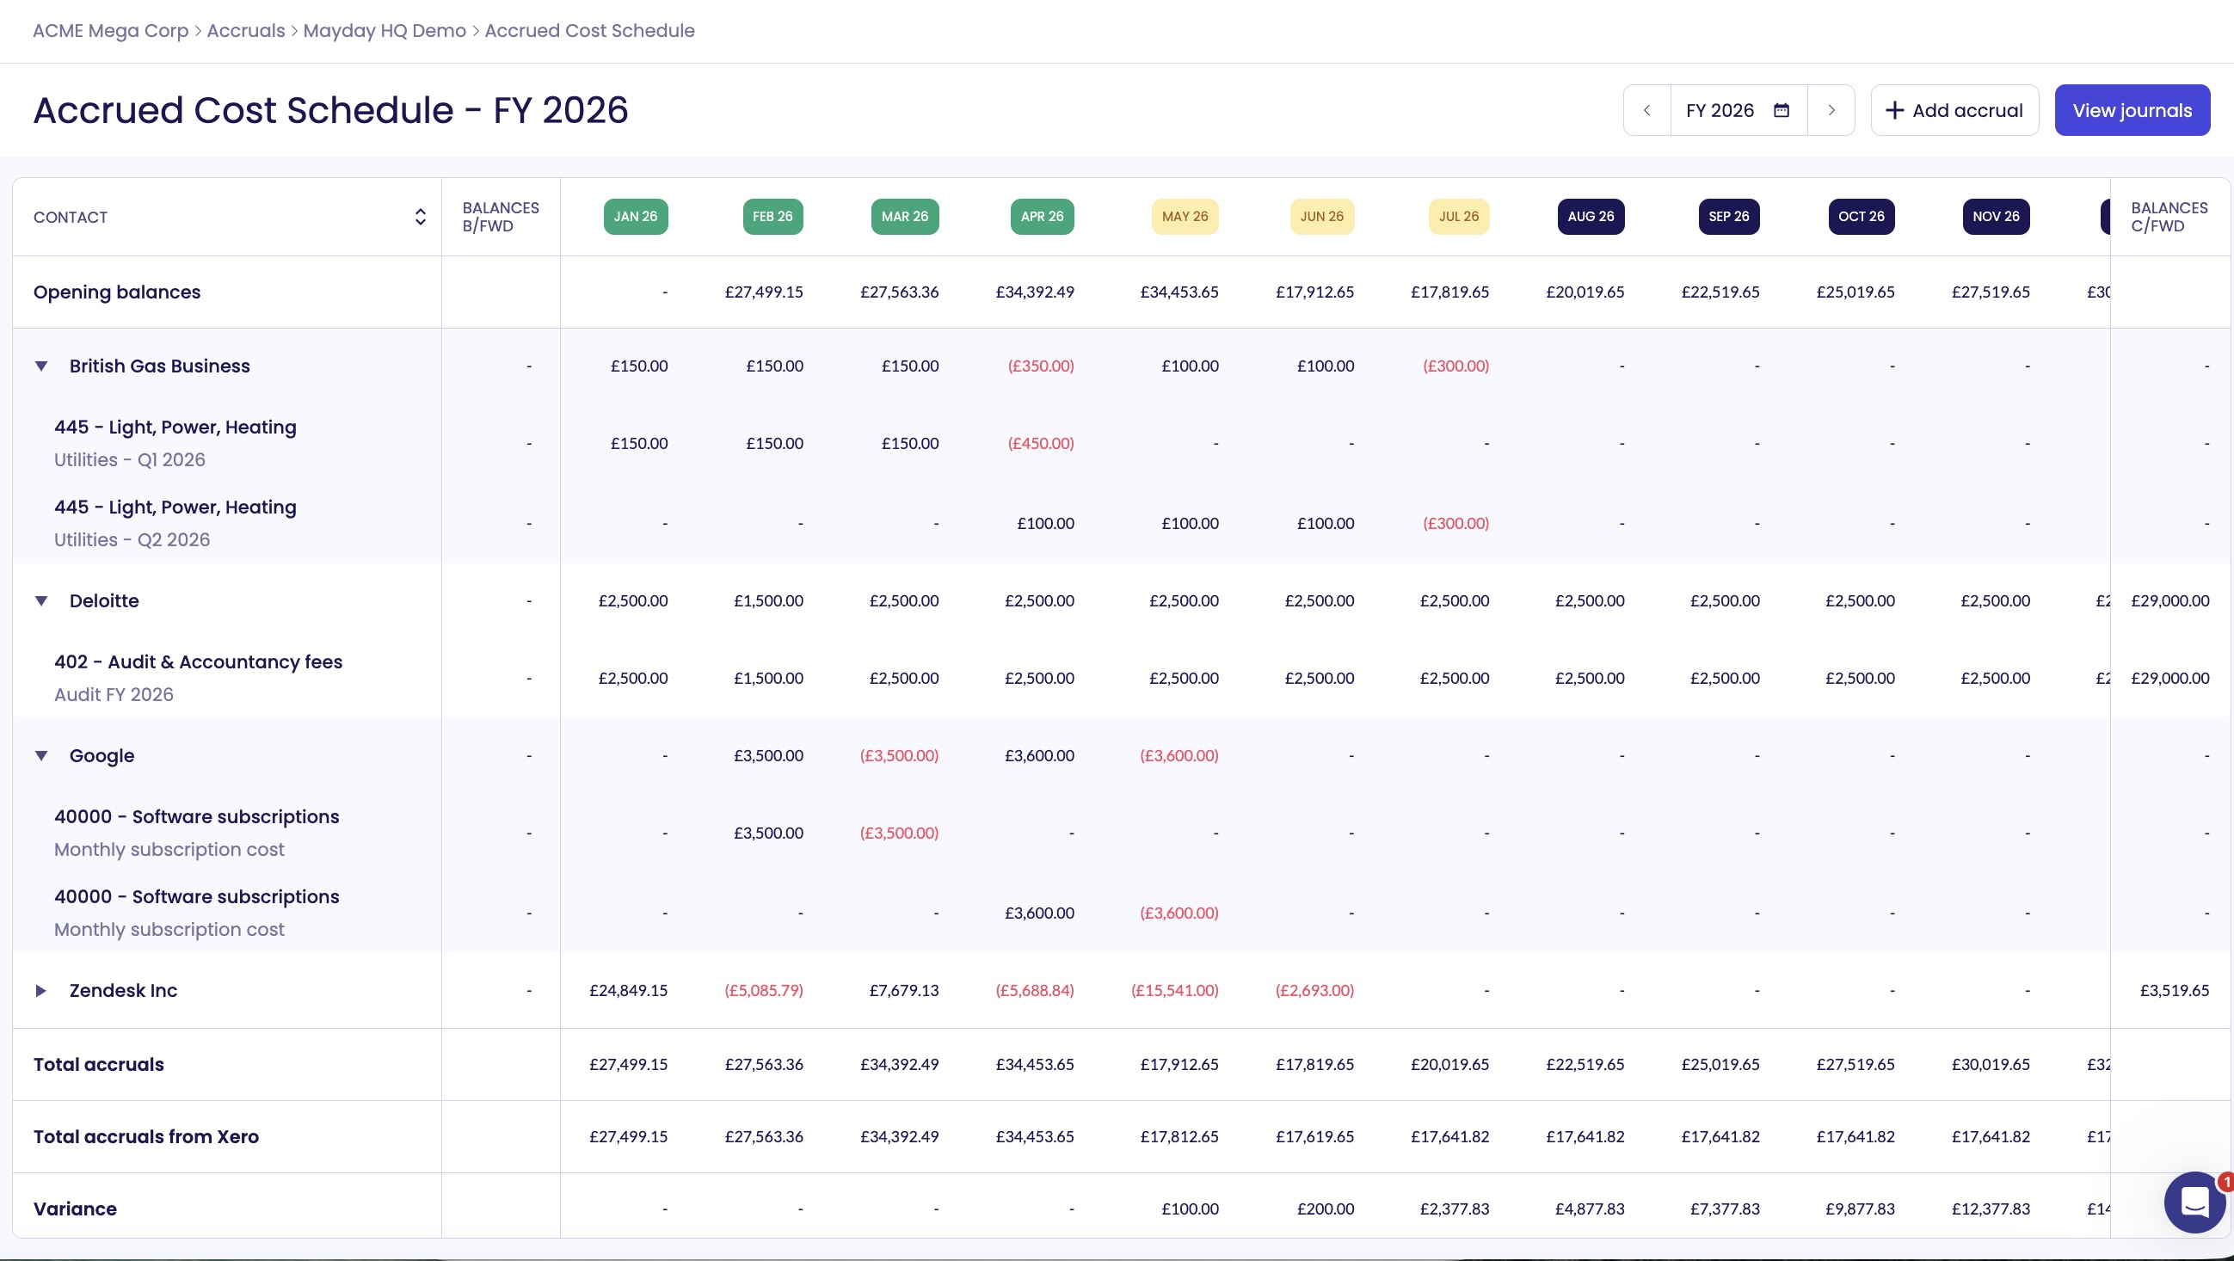Collapse the British Gas Business group
This screenshot has height=1261, width=2234.
(40, 366)
